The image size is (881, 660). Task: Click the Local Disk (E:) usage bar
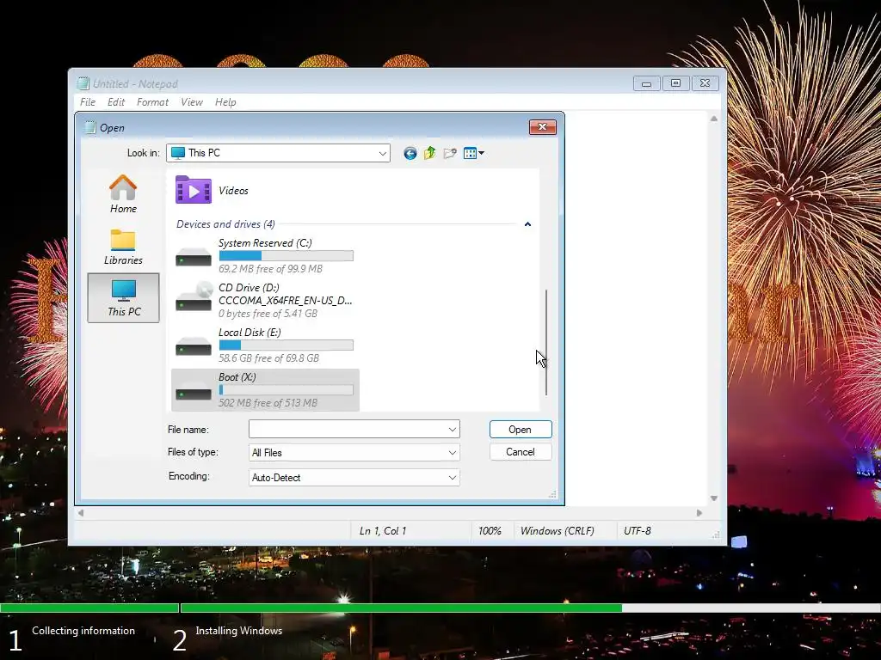click(286, 345)
